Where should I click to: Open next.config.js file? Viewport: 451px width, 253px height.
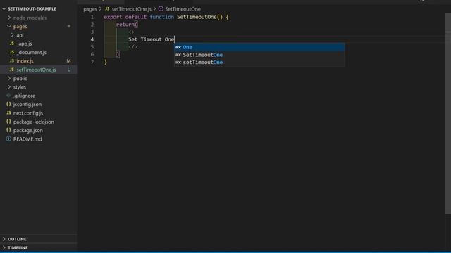(28, 113)
